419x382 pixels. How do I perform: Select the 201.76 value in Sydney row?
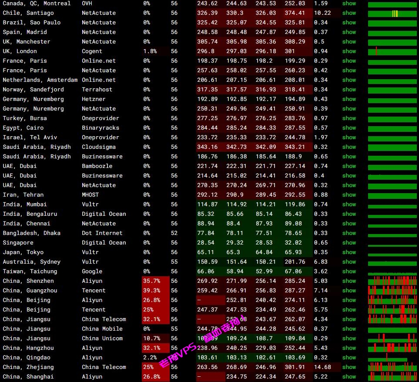click(295, 262)
